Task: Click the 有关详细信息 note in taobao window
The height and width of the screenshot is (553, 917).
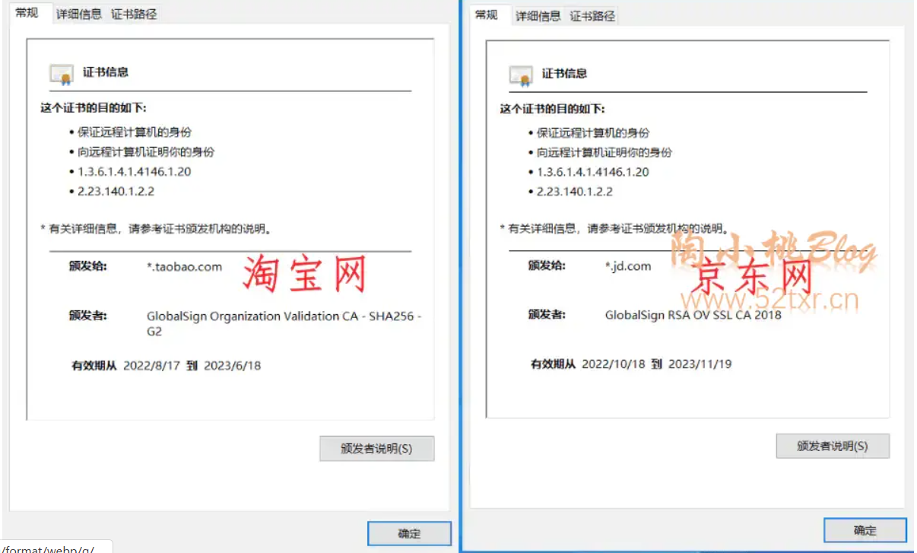Action: tap(156, 227)
